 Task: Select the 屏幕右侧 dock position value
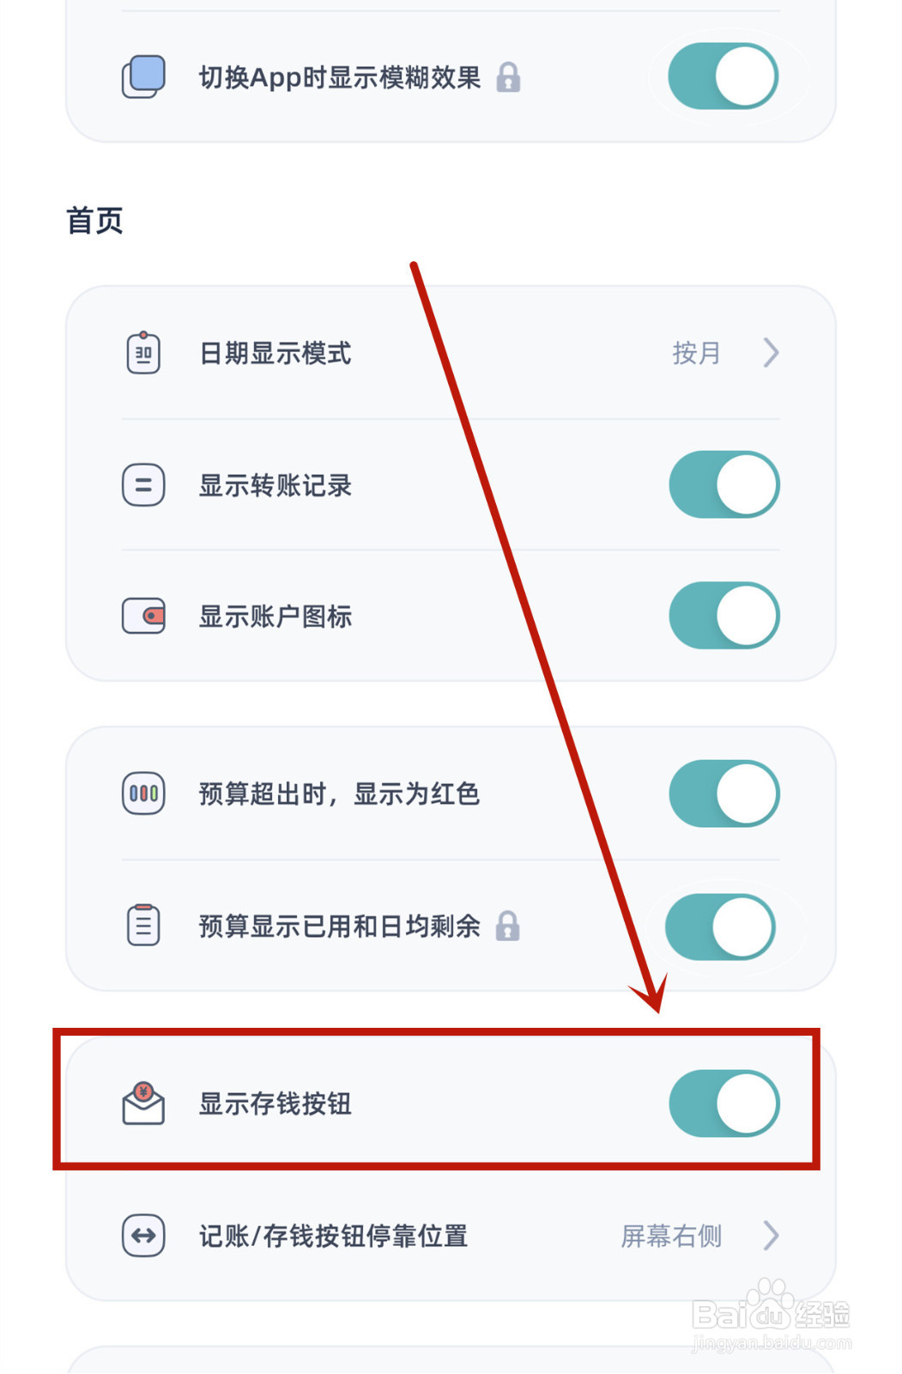671,1236
